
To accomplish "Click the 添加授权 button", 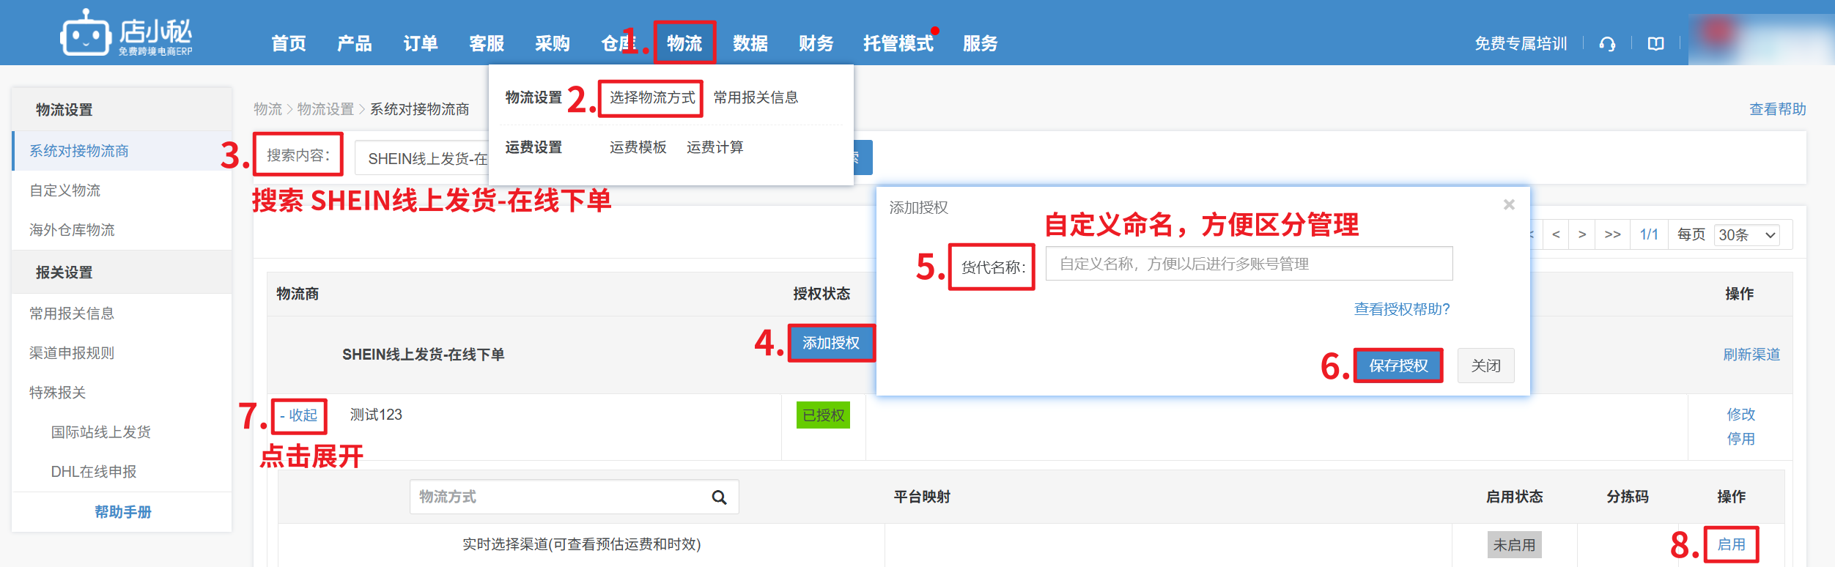I will coord(831,343).
